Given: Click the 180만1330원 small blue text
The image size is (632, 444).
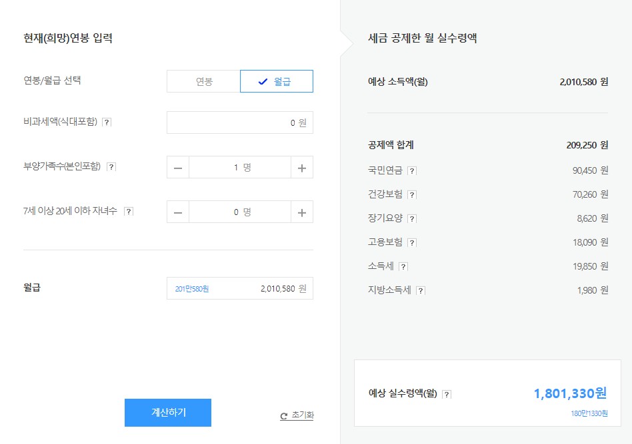Looking at the screenshot, I should [x=589, y=413].
